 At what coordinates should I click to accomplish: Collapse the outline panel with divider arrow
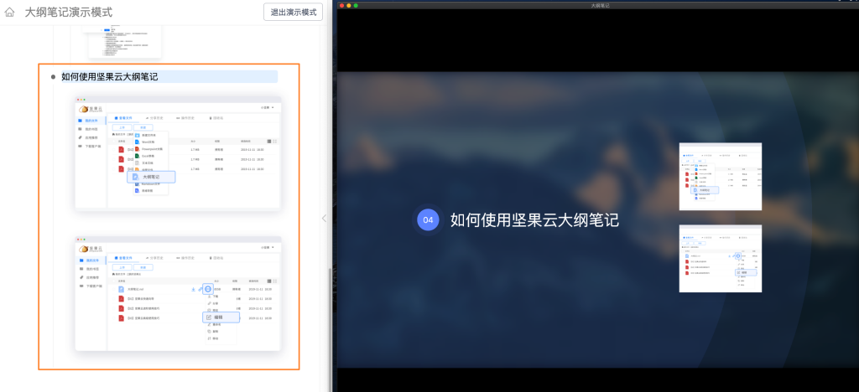(324, 218)
